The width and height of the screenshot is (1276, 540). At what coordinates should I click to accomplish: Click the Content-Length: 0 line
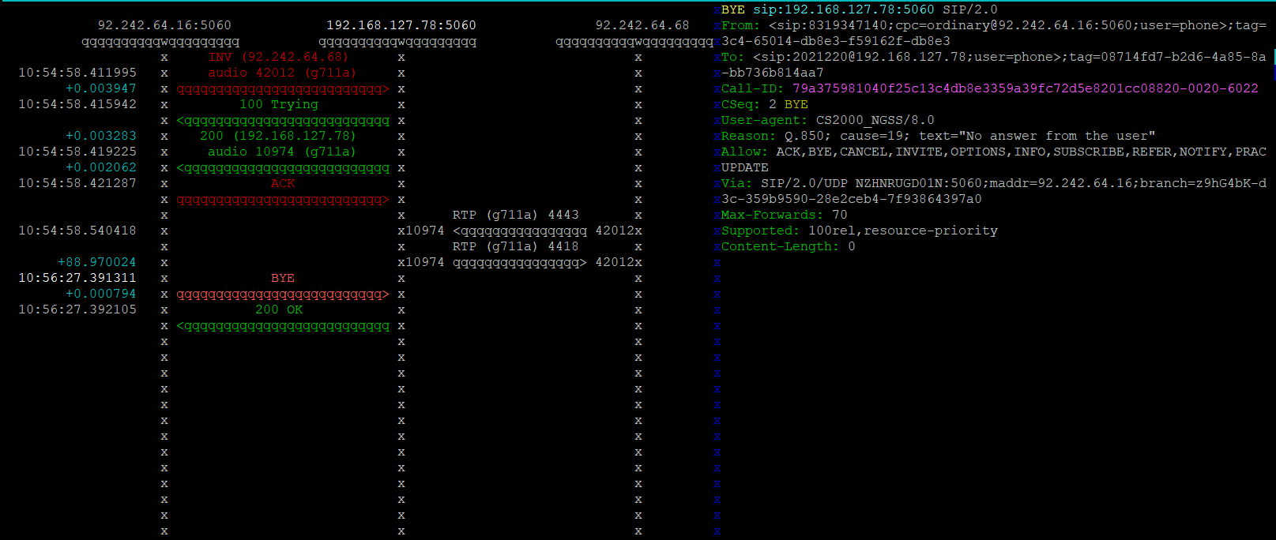tap(788, 246)
